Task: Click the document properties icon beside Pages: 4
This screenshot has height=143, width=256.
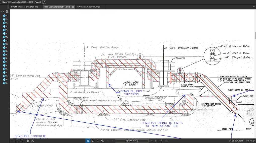Action: (x=44, y=2)
